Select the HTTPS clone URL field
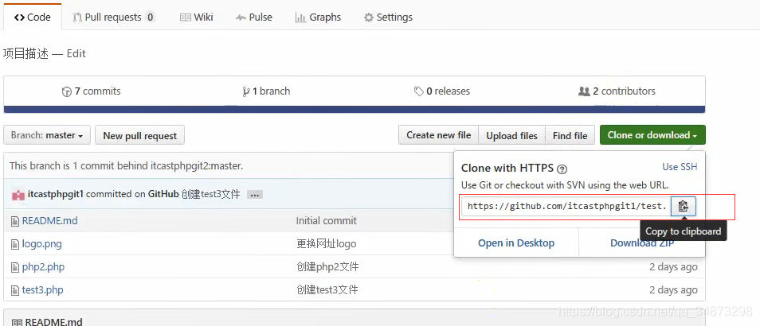 [566, 207]
